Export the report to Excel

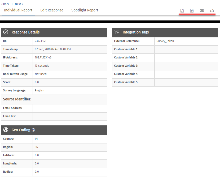tap(192, 11)
